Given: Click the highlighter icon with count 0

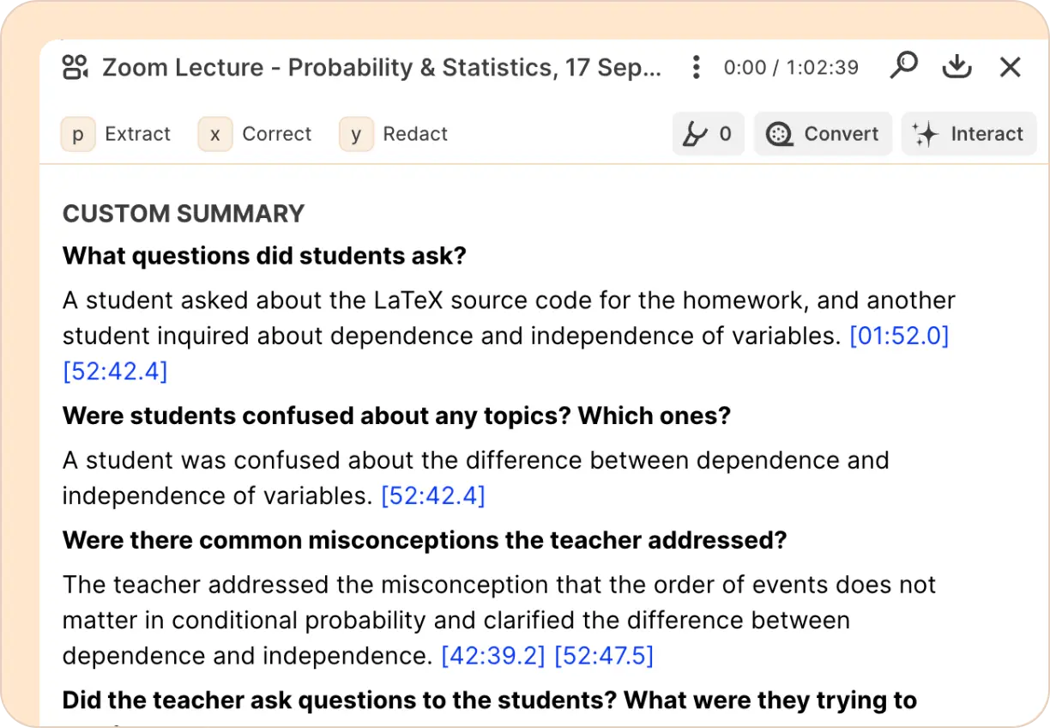Looking at the screenshot, I should (694, 134).
